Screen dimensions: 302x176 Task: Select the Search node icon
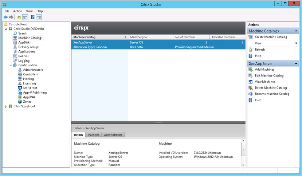click(15, 33)
